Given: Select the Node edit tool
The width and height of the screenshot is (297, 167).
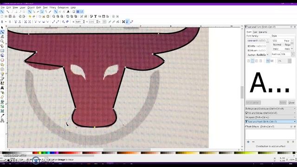Looking at the screenshot, I should click(2, 32).
